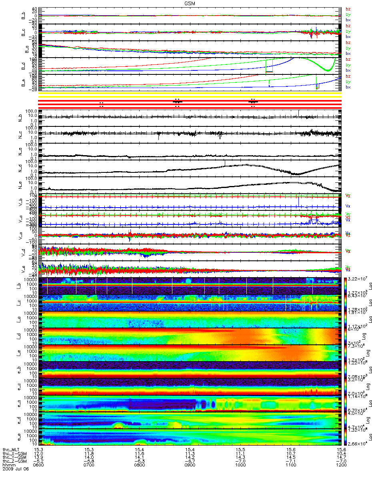Click the X-GSM value 10.4
The height and width of the screenshot is (480, 372).
click(x=341, y=454)
